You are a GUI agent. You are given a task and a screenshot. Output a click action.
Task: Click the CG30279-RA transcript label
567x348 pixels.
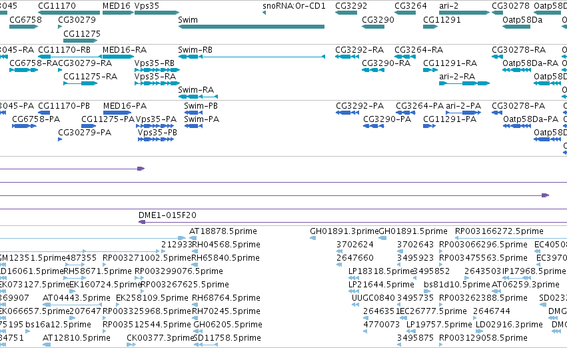pyautogui.click(x=85, y=63)
